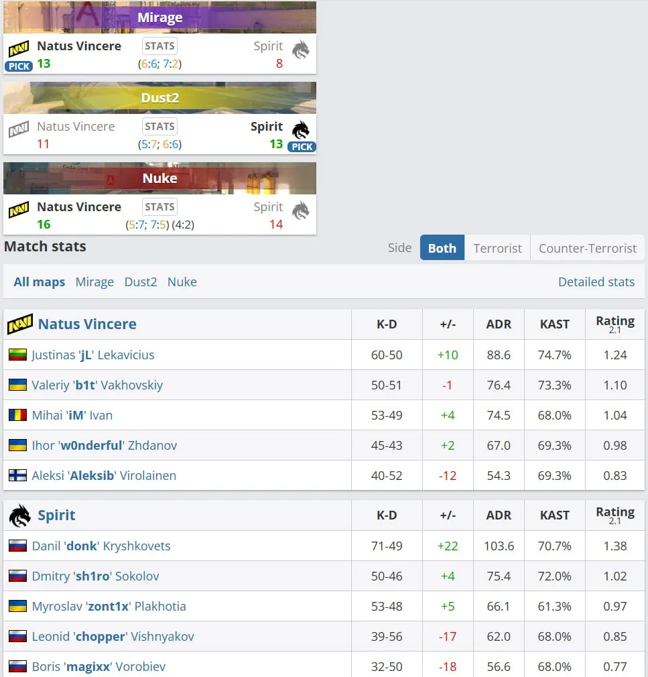Open Mihai 'iM' Ivan player profile
The height and width of the screenshot is (677, 648).
(x=72, y=416)
